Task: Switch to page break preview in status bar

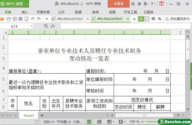Action: pyautogui.click(x=99, y=122)
